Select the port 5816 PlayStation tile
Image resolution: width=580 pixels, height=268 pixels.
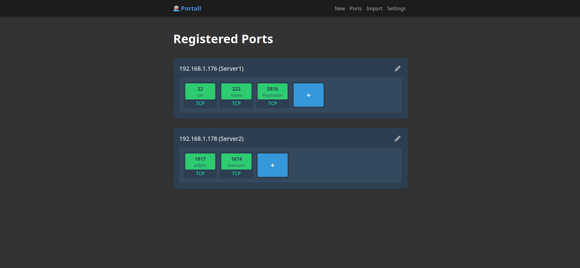(272, 91)
